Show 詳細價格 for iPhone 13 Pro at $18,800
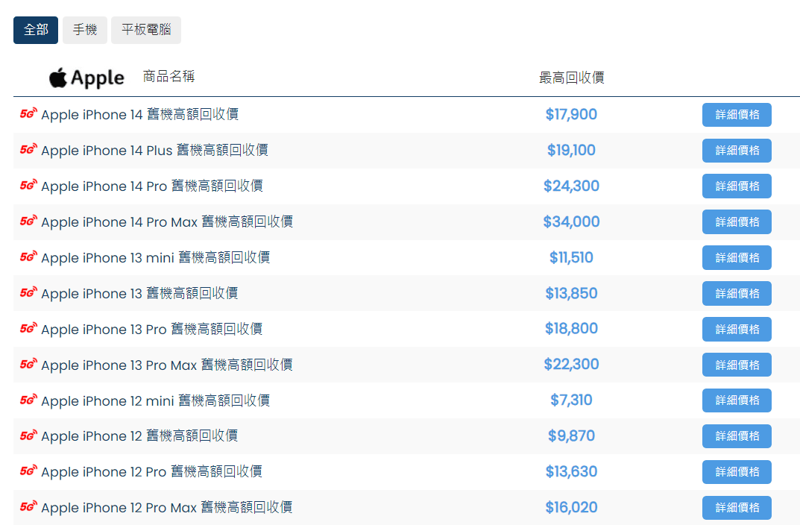 [737, 329]
